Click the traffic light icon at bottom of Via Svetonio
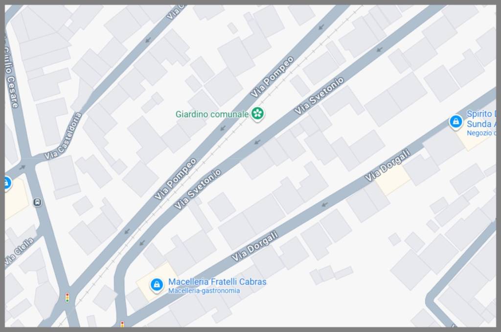This screenshot has width=501, height=332. (122, 324)
